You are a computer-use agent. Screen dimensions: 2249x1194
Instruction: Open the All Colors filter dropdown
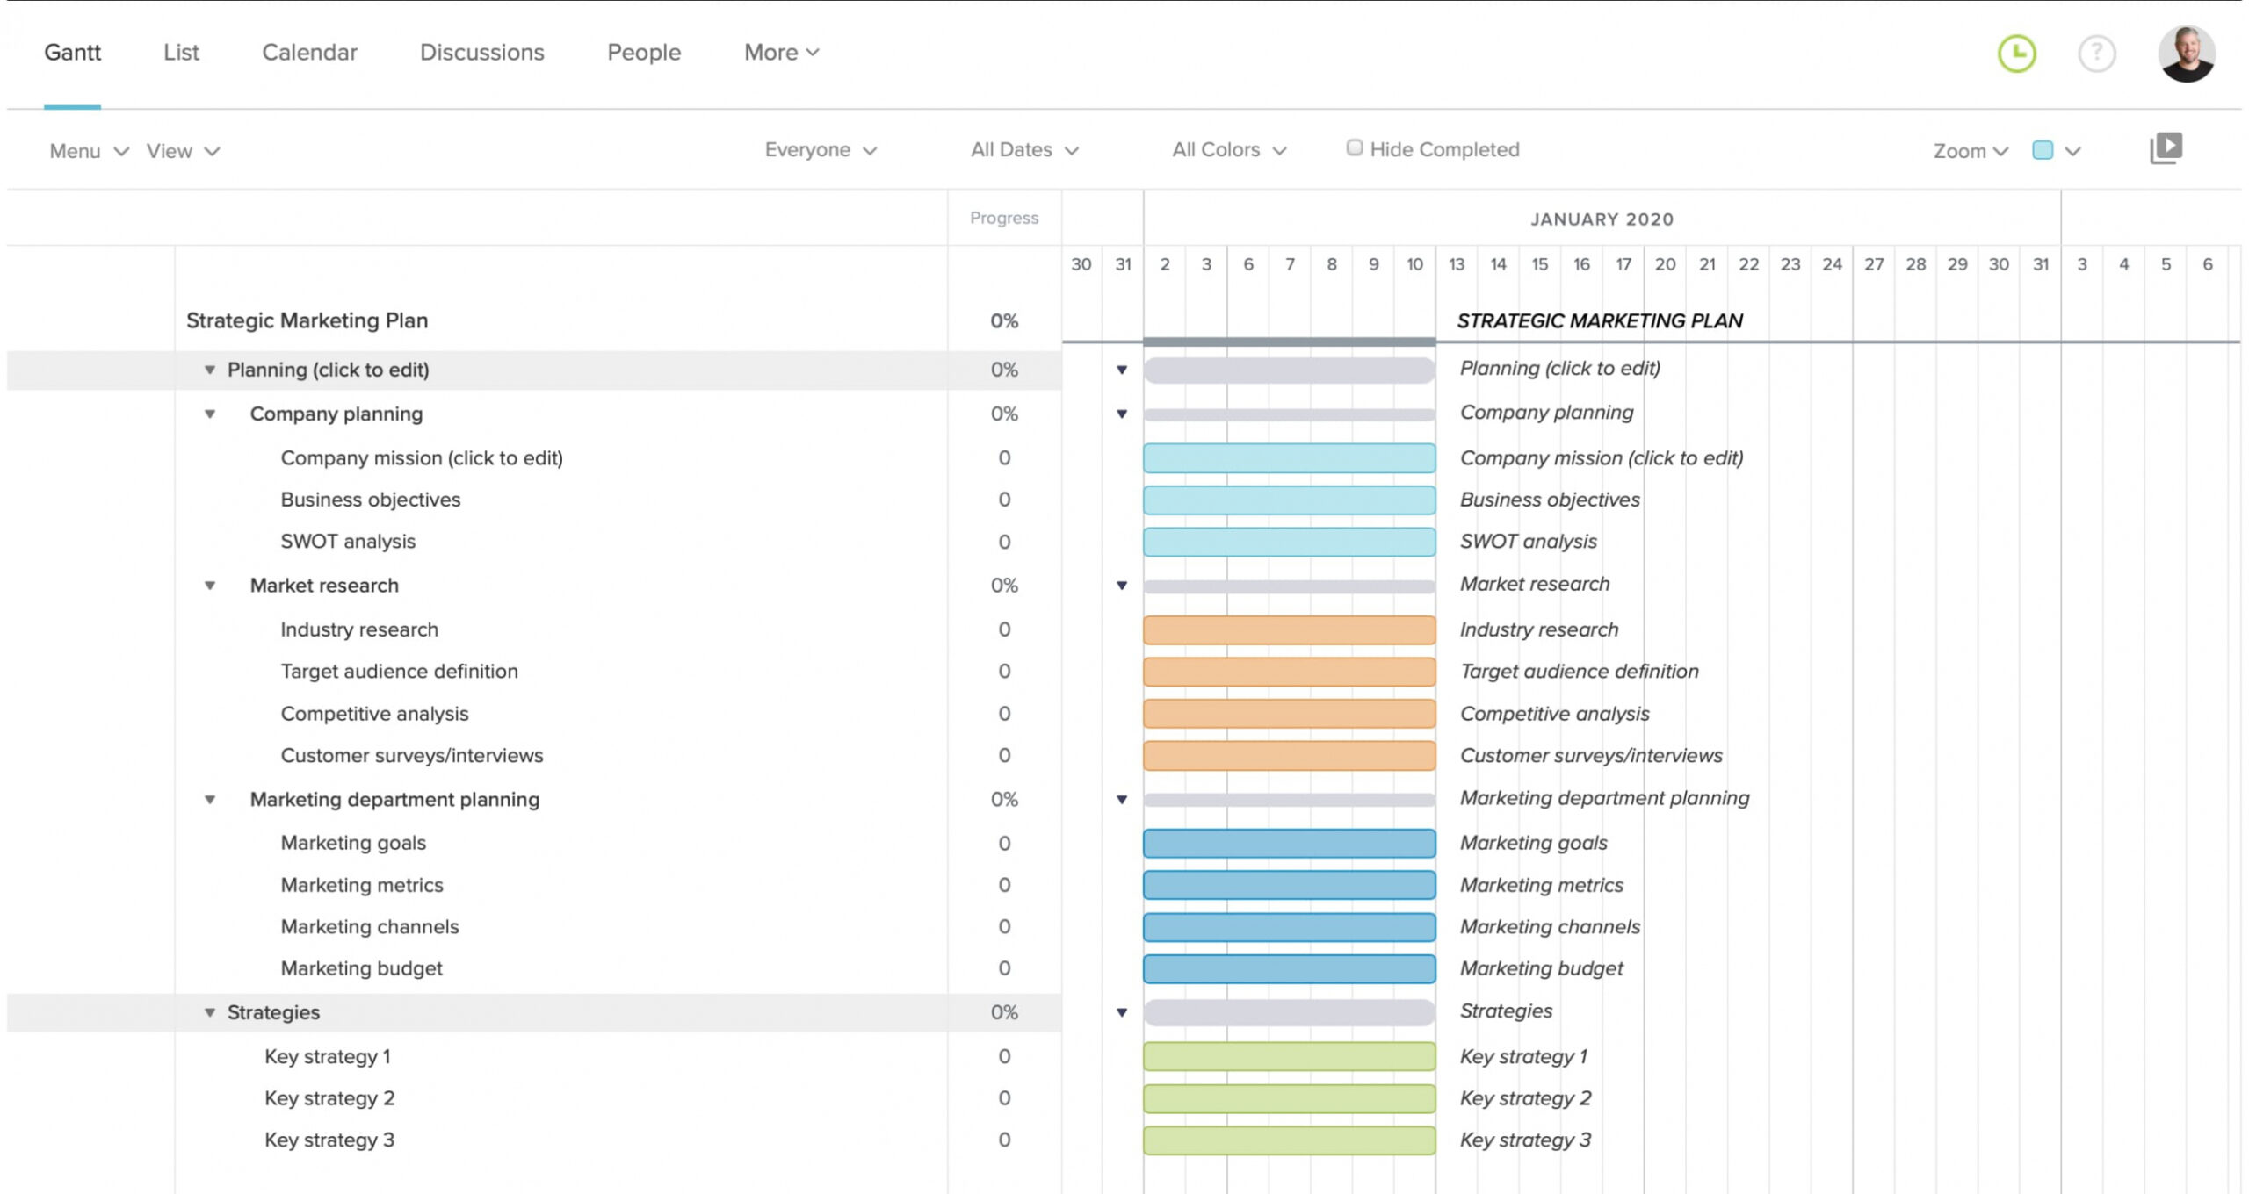coord(1227,148)
